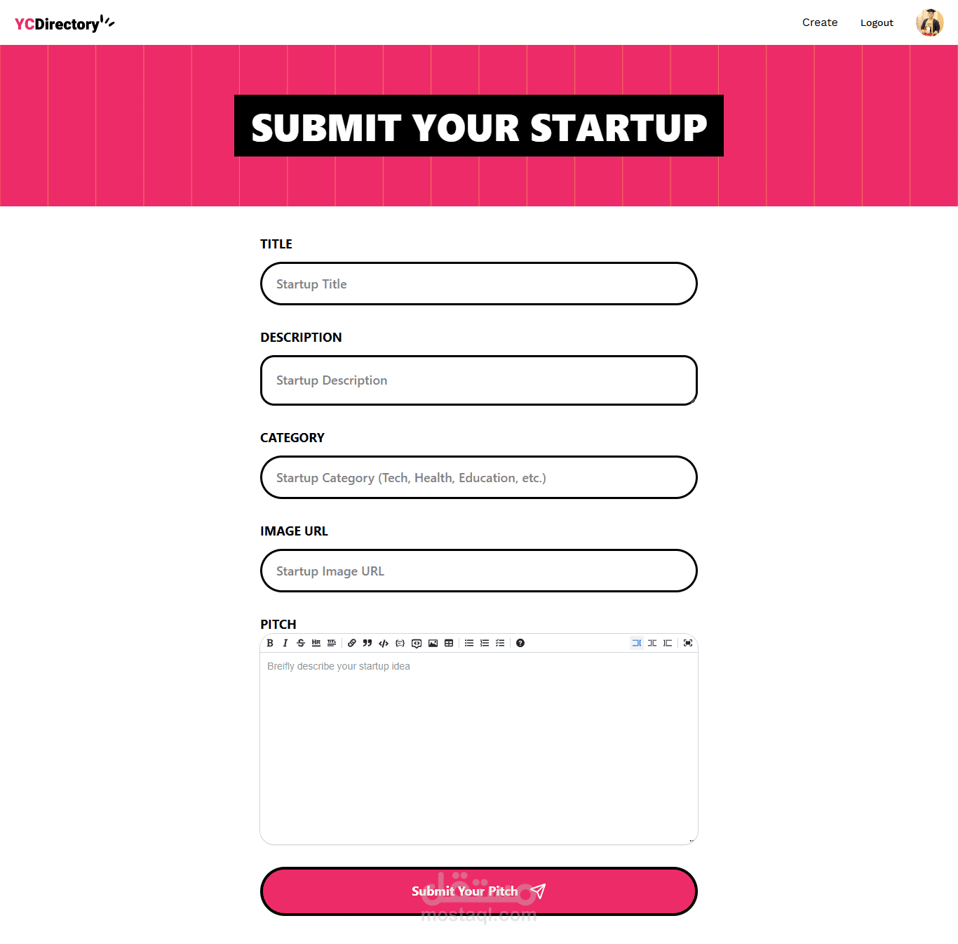This screenshot has height=944, width=958.
Task: Open the markdown editor help
Action: pos(520,643)
